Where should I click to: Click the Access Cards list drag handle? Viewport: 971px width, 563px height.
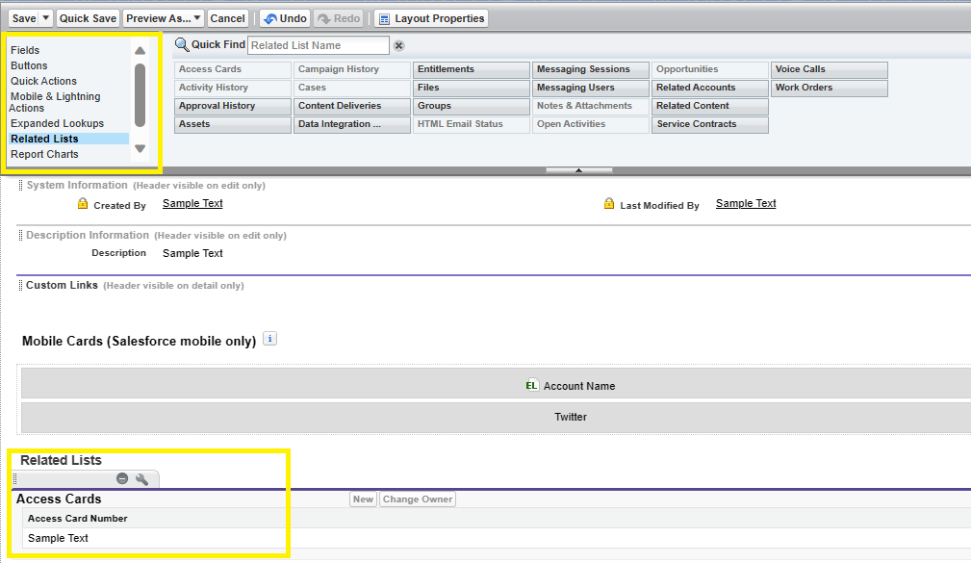[15, 478]
